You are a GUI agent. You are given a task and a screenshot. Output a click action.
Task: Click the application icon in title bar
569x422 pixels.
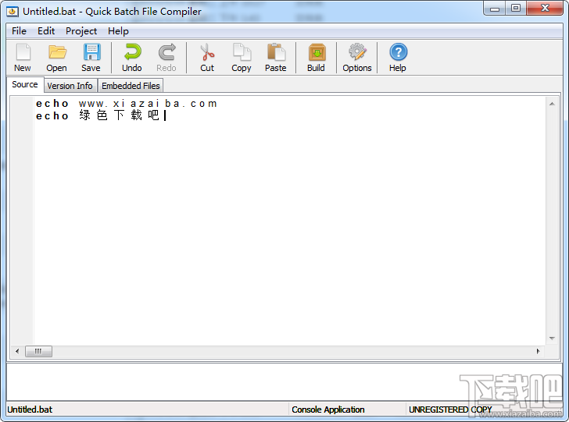tap(13, 12)
